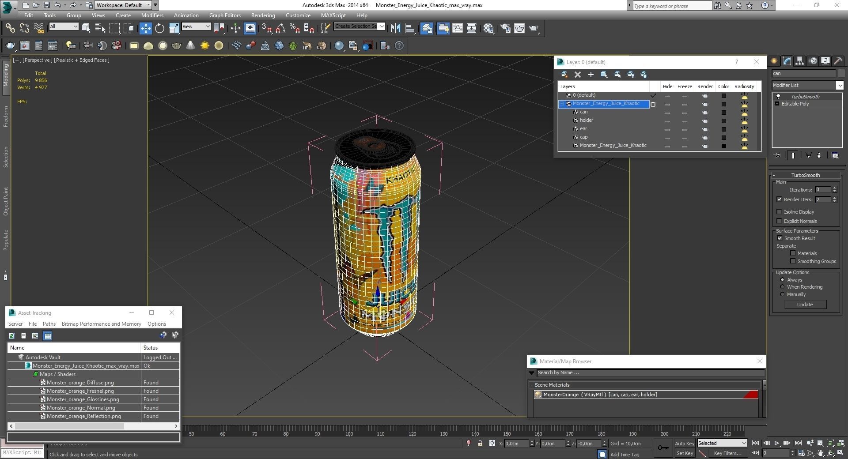Screen dimensions: 848x459
Task: Activate the Select Object tool
Action: click(86, 28)
